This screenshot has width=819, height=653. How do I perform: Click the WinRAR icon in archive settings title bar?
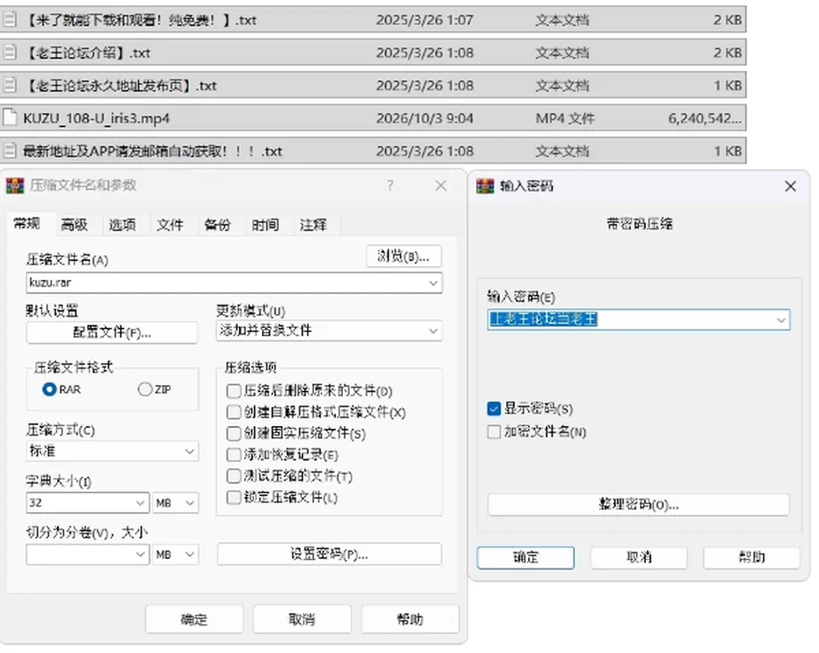point(15,185)
